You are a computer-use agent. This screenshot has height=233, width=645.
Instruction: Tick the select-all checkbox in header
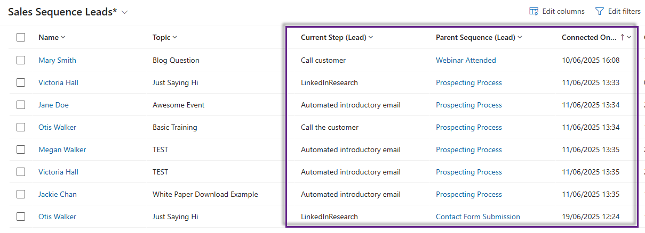[x=21, y=37]
